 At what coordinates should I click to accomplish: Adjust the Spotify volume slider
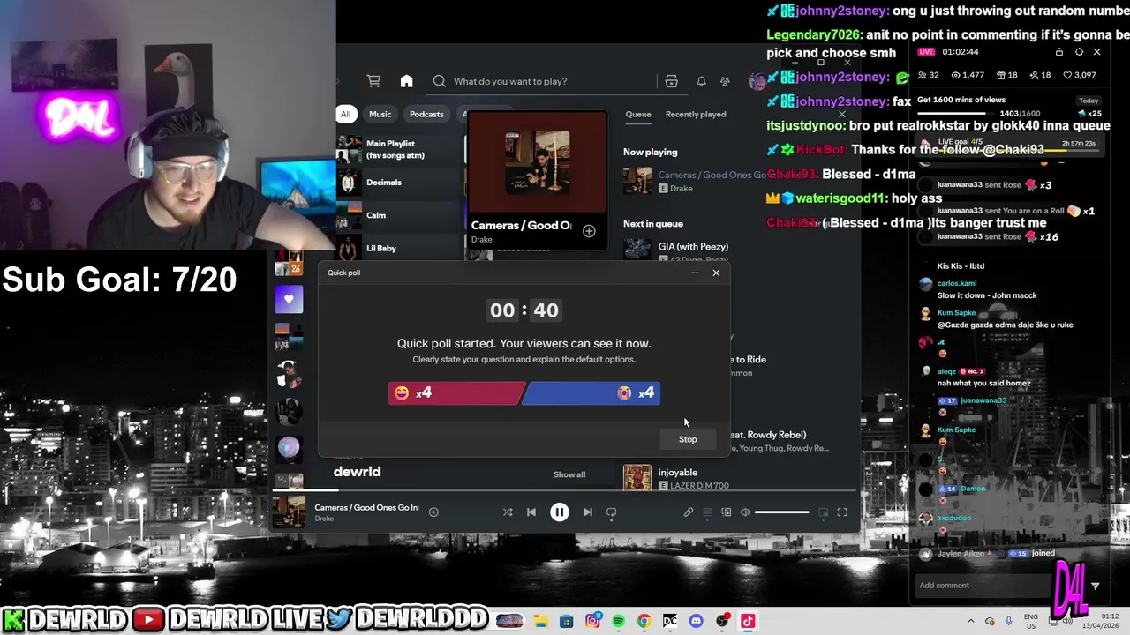pos(782,512)
